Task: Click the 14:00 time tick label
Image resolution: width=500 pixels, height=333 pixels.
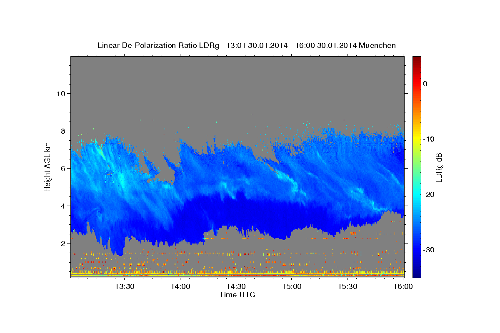Action: 180,286
